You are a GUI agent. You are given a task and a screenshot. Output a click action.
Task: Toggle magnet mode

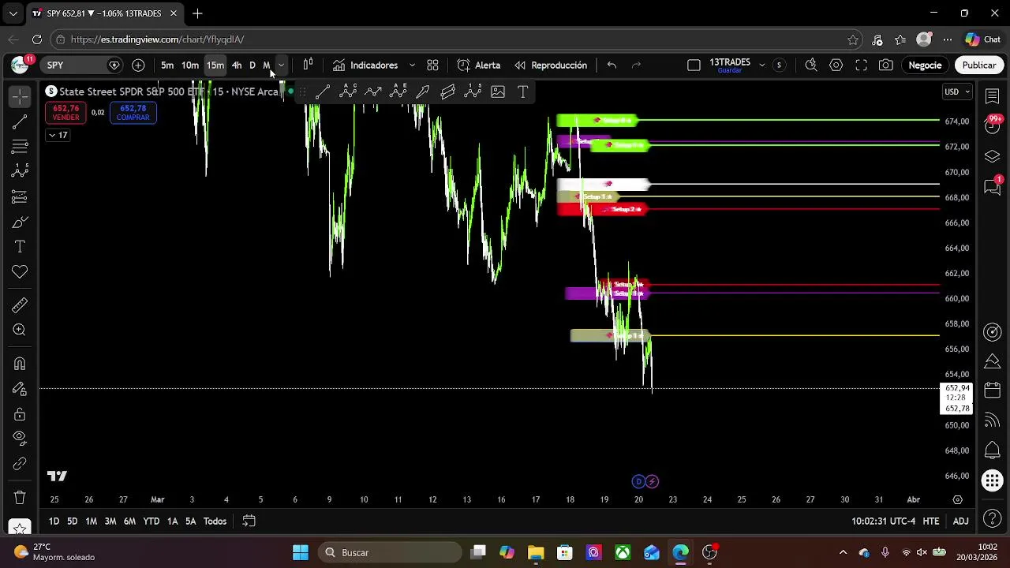click(x=20, y=364)
